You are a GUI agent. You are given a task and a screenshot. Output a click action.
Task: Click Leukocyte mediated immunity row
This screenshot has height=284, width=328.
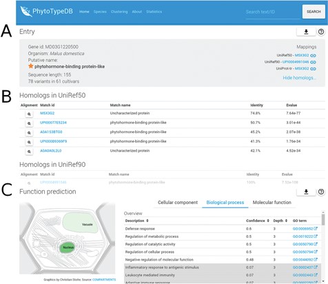coord(222,275)
